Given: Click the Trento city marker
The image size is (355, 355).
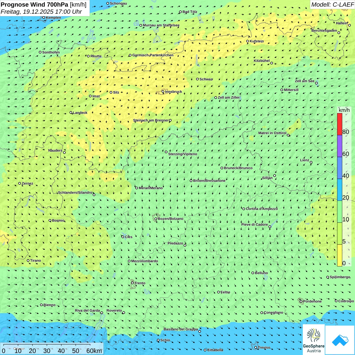Looking at the screenshot, I should [132, 283].
